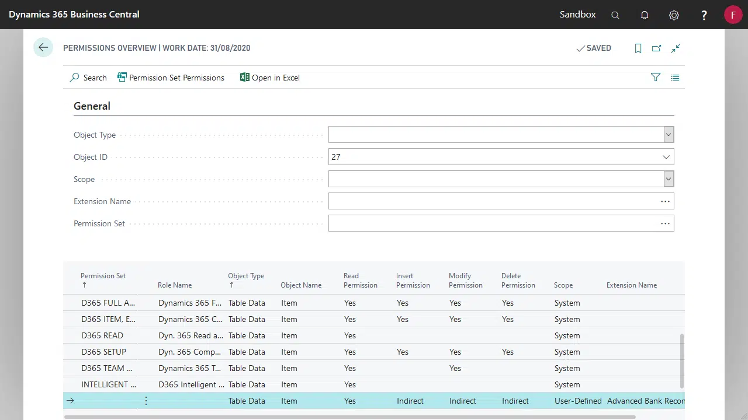748x420 pixels.
Task: Expand the Object ID dropdown arrow
Action: (x=666, y=157)
